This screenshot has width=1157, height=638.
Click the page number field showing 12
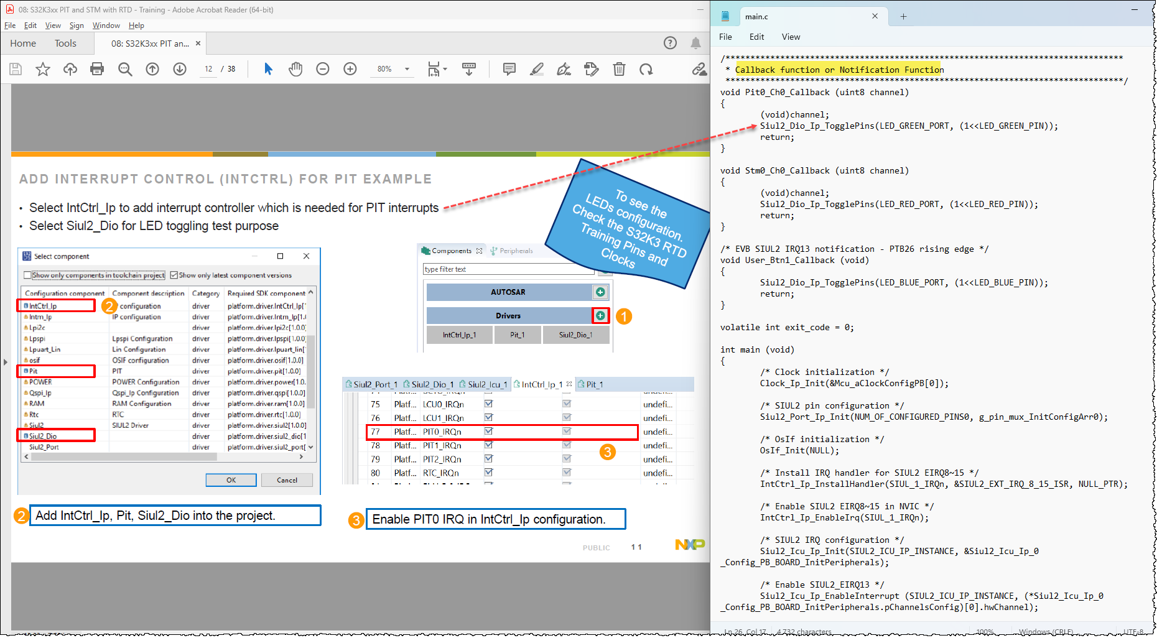208,69
